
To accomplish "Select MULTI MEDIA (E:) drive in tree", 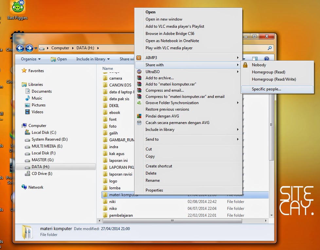I will 47,146.
